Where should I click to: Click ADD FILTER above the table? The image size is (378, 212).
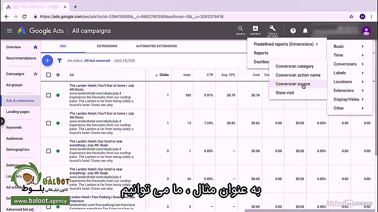[124, 61]
